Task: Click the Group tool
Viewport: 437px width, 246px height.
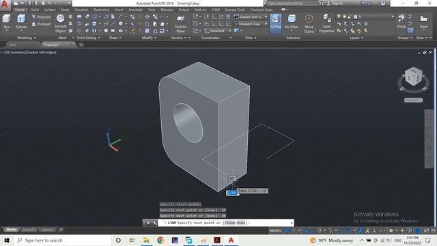Action: 401,21
